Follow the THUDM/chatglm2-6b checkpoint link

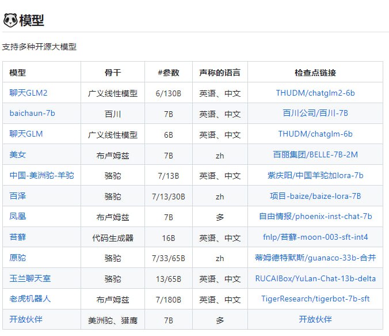(x=315, y=93)
